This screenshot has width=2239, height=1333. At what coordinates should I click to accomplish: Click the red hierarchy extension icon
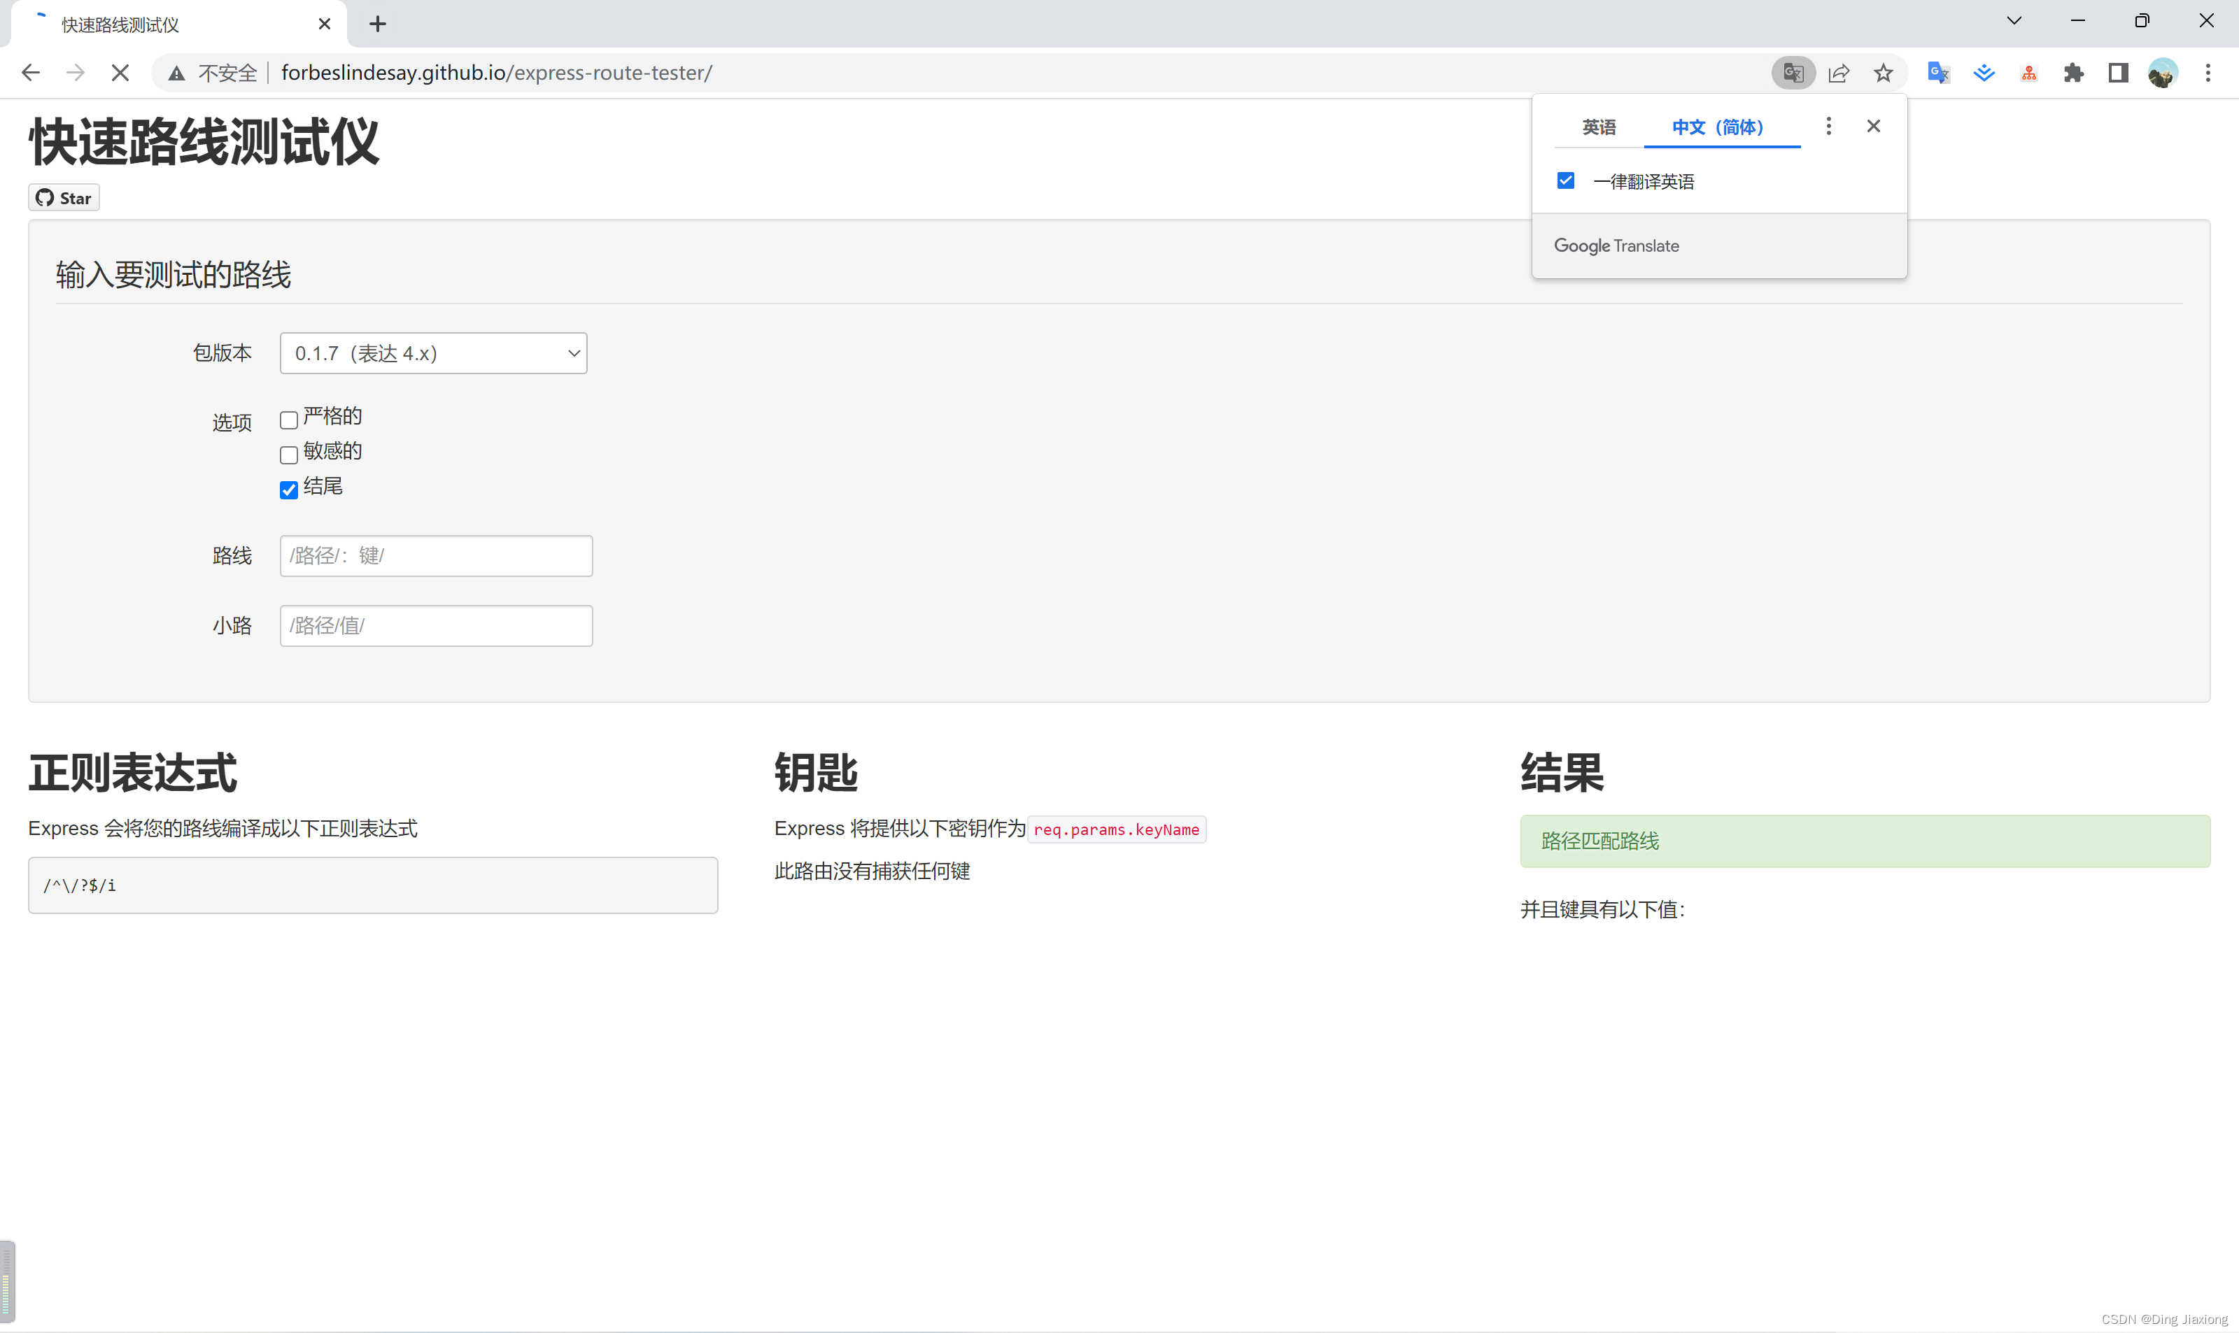click(x=2029, y=73)
